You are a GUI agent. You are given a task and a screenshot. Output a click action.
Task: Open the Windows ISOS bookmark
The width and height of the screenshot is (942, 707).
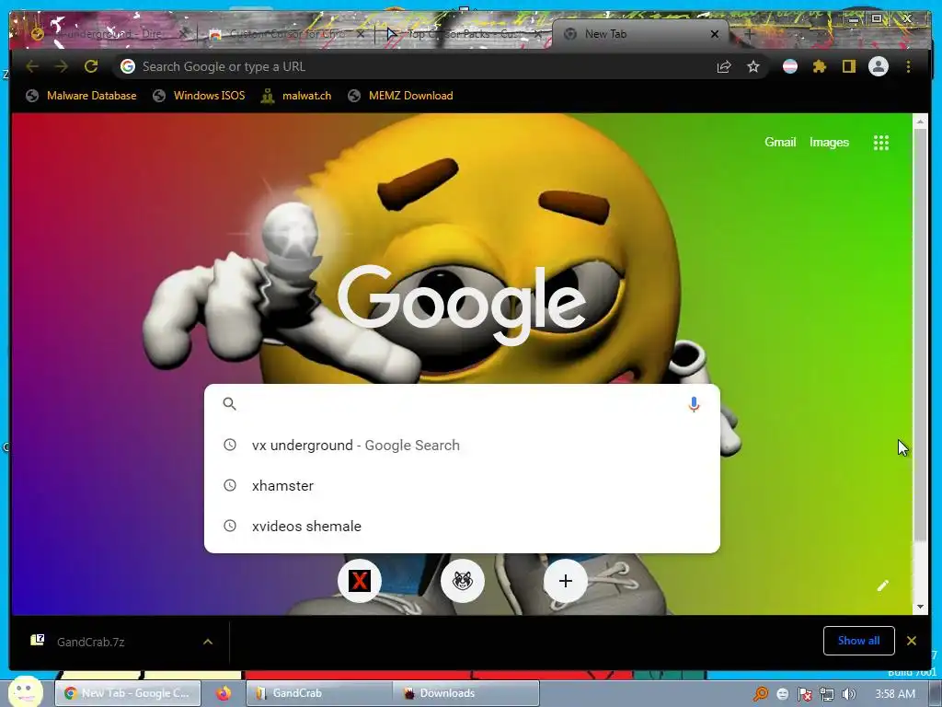pyautogui.click(x=199, y=96)
